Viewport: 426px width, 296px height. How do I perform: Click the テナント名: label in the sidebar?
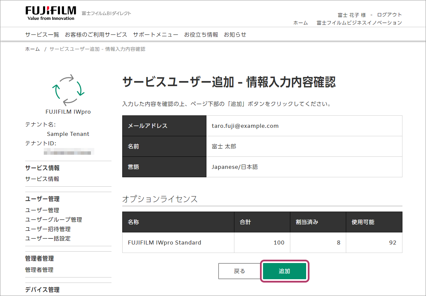[40, 124]
